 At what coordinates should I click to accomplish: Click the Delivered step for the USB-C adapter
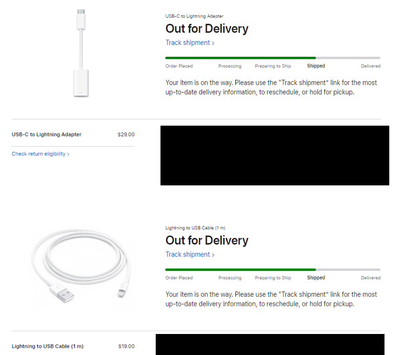click(371, 66)
